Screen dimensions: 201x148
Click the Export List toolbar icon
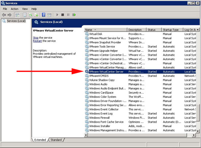coord(36,15)
